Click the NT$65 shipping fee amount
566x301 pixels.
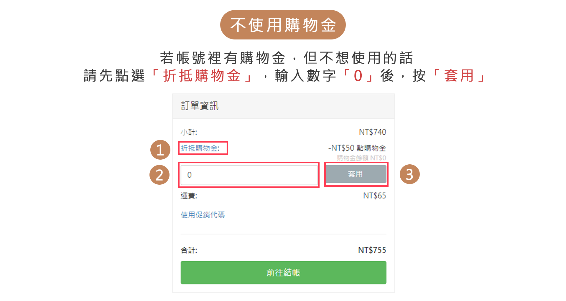[374, 196]
